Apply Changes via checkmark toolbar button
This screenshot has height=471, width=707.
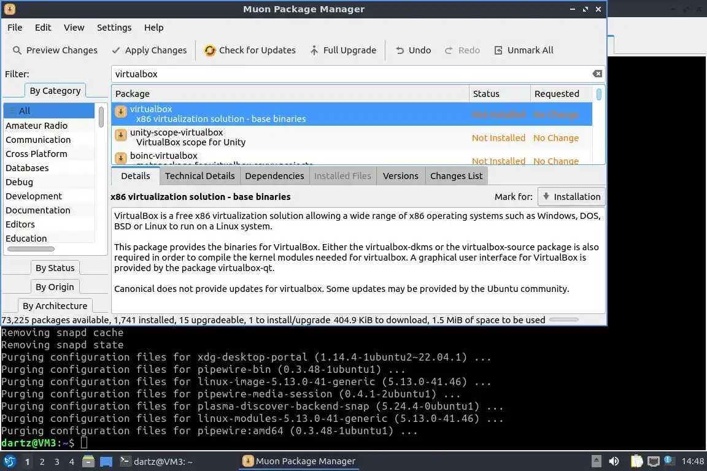[x=149, y=50]
